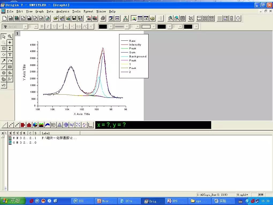Viewport: 273px width, 205px height.
Task: Toggle Italic text formatting
Action: (x=48, y=27)
